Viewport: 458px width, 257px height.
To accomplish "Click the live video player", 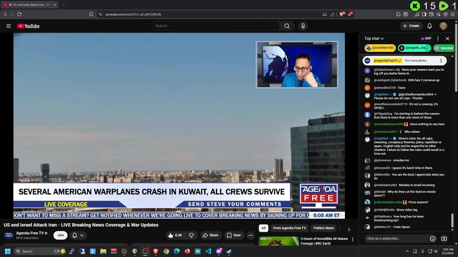I will 179,126.
